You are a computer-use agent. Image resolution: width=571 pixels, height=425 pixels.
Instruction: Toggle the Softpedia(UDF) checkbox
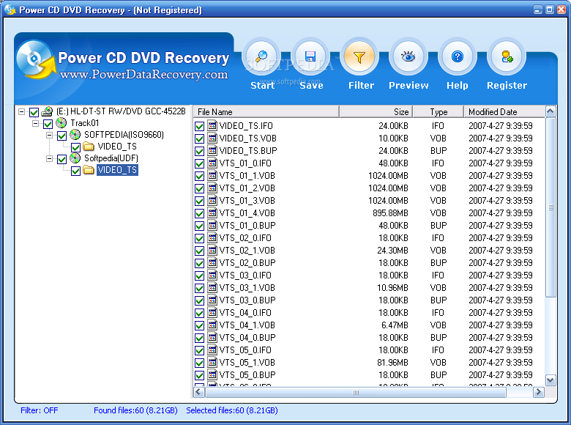click(62, 159)
